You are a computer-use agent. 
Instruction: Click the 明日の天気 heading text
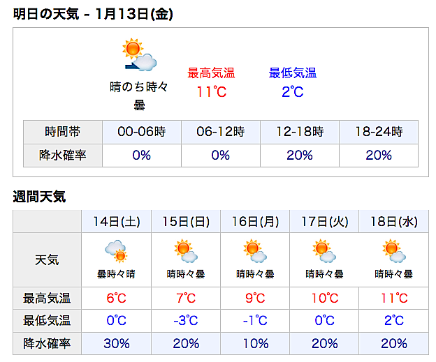[x=46, y=14]
